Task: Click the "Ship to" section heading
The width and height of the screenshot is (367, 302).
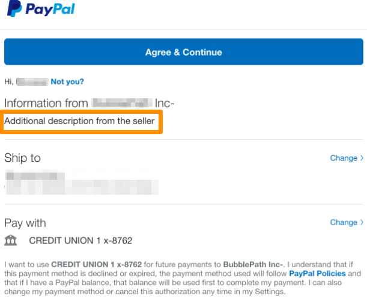Action: pyautogui.click(x=22, y=158)
